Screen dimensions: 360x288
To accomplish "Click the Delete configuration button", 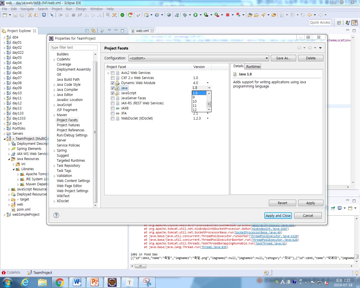I will click(x=310, y=58).
